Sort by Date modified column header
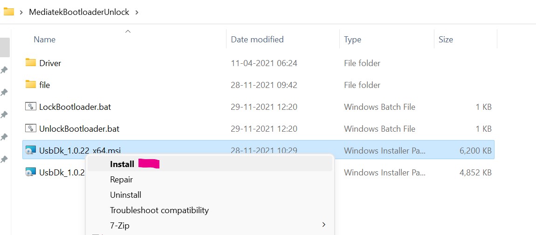This screenshot has height=235, width=536. click(x=257, y=40)
